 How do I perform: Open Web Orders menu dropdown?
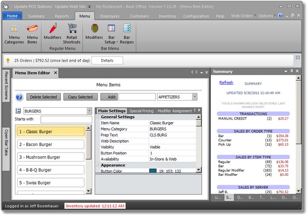click(x=243, y=15)
